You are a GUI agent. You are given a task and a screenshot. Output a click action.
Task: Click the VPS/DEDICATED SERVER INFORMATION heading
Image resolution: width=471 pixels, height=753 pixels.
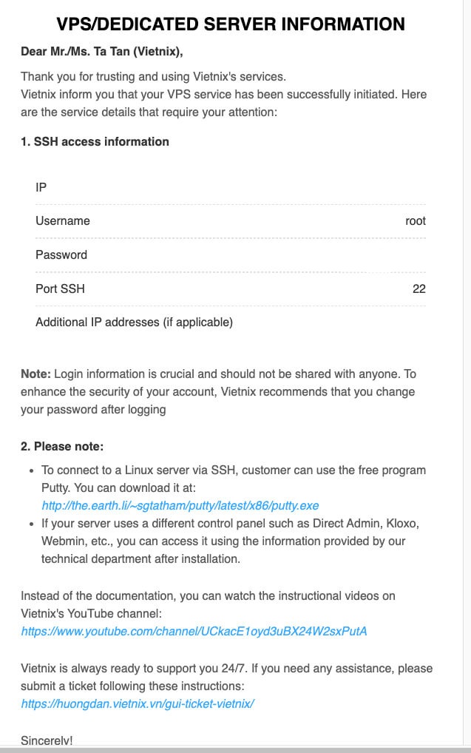(x=231, y=24)
